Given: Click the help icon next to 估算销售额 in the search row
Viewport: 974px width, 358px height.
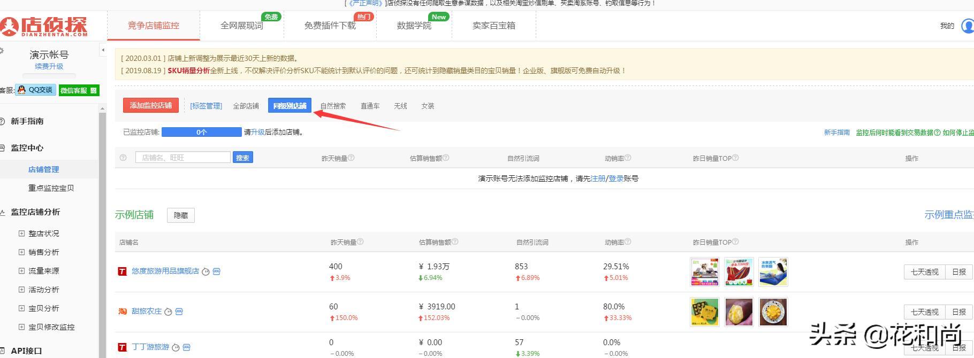Looking at the screenshot, I should (x=446, y=158).
